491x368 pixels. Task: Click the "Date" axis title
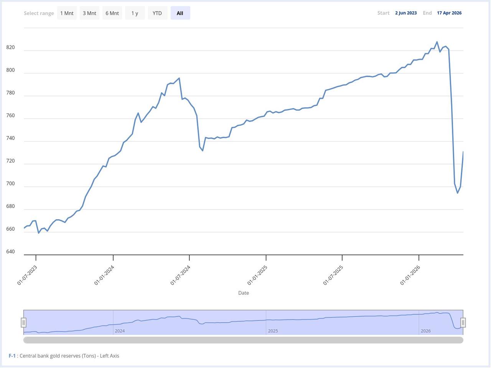[x=243, y=293]
